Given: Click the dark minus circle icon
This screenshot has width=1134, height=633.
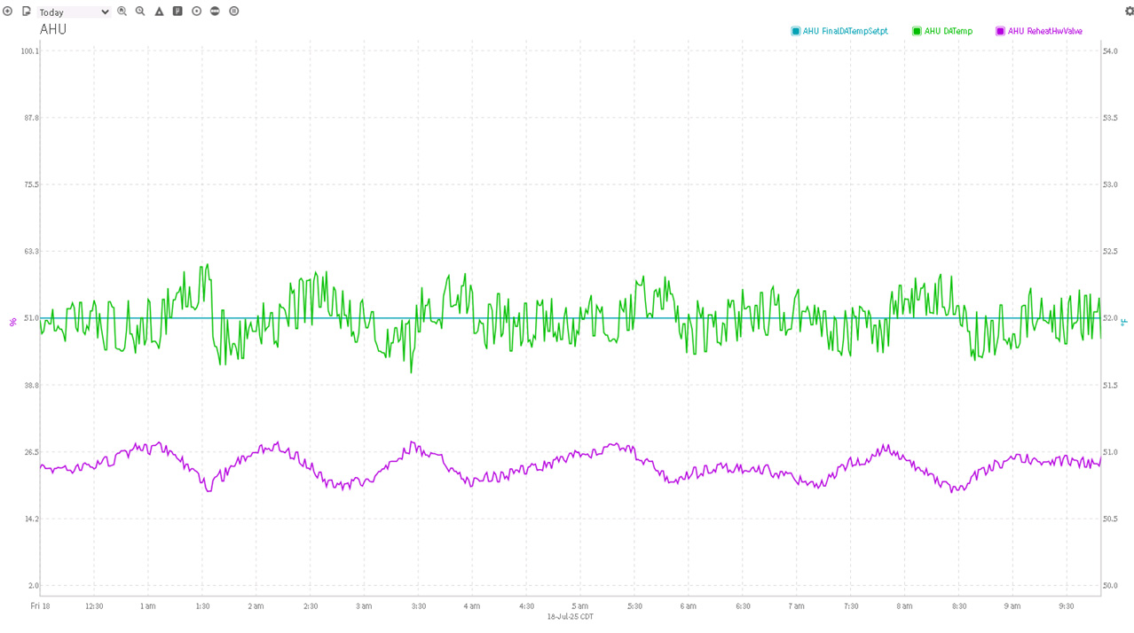Looking at the screenshot, I should coord(215,12).
